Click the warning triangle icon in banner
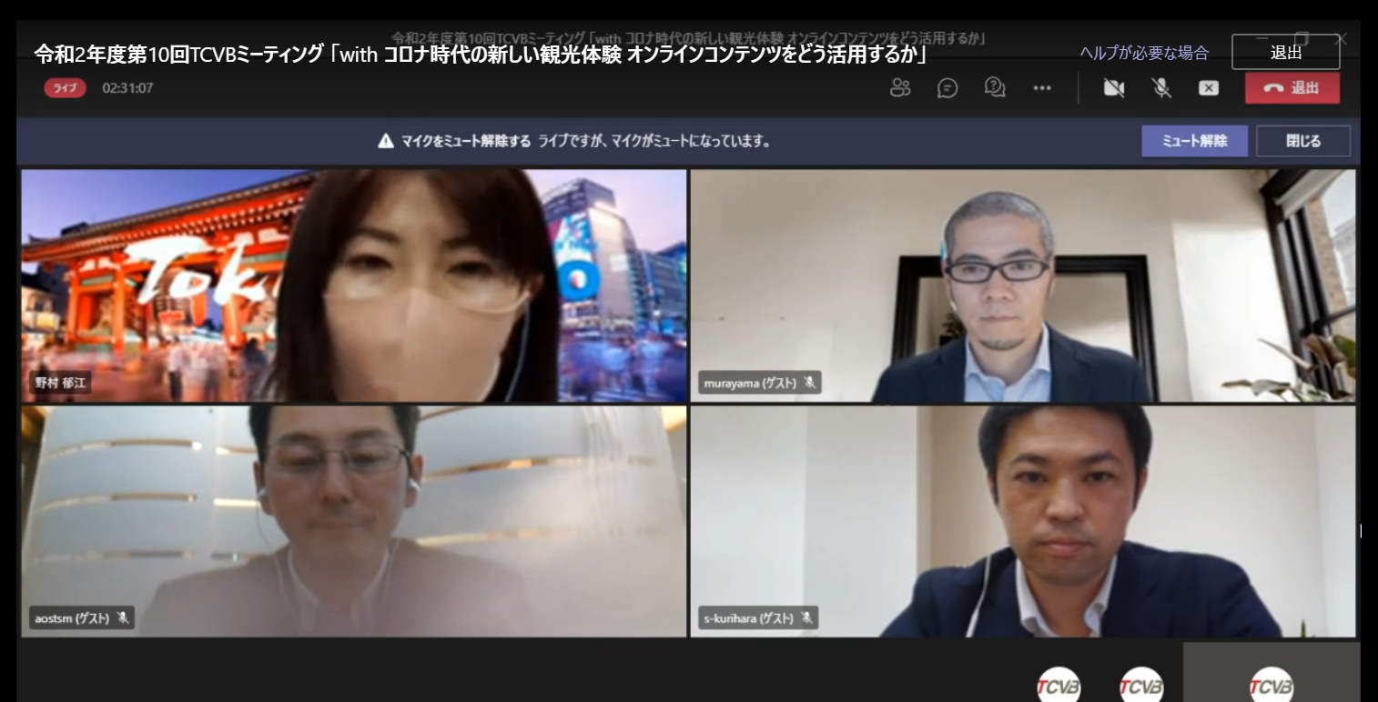The image size is (1378, 702). click(x=386, y=142)
